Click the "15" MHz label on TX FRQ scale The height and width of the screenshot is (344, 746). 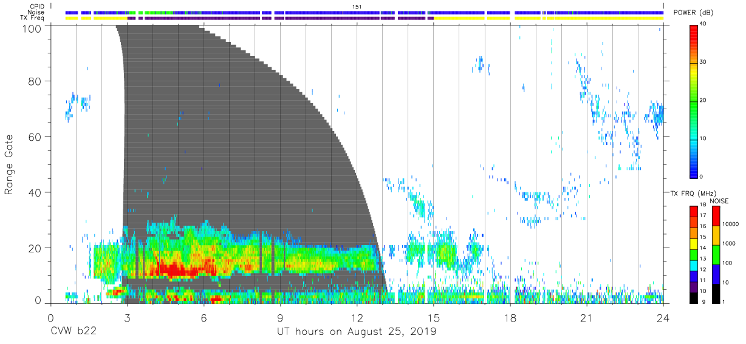pos(704,238)
